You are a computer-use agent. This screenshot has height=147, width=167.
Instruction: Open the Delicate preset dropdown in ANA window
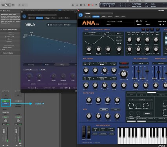pyautogui.click(x=98, y=13)
